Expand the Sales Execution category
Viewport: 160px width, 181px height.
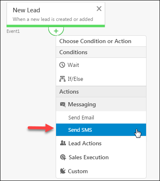[x=101, y=157]
